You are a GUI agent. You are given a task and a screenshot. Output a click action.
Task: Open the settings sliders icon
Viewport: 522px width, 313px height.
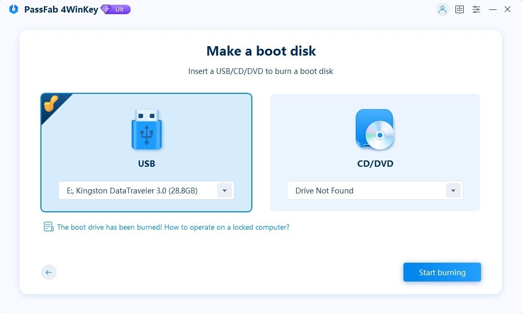point(476,9)
